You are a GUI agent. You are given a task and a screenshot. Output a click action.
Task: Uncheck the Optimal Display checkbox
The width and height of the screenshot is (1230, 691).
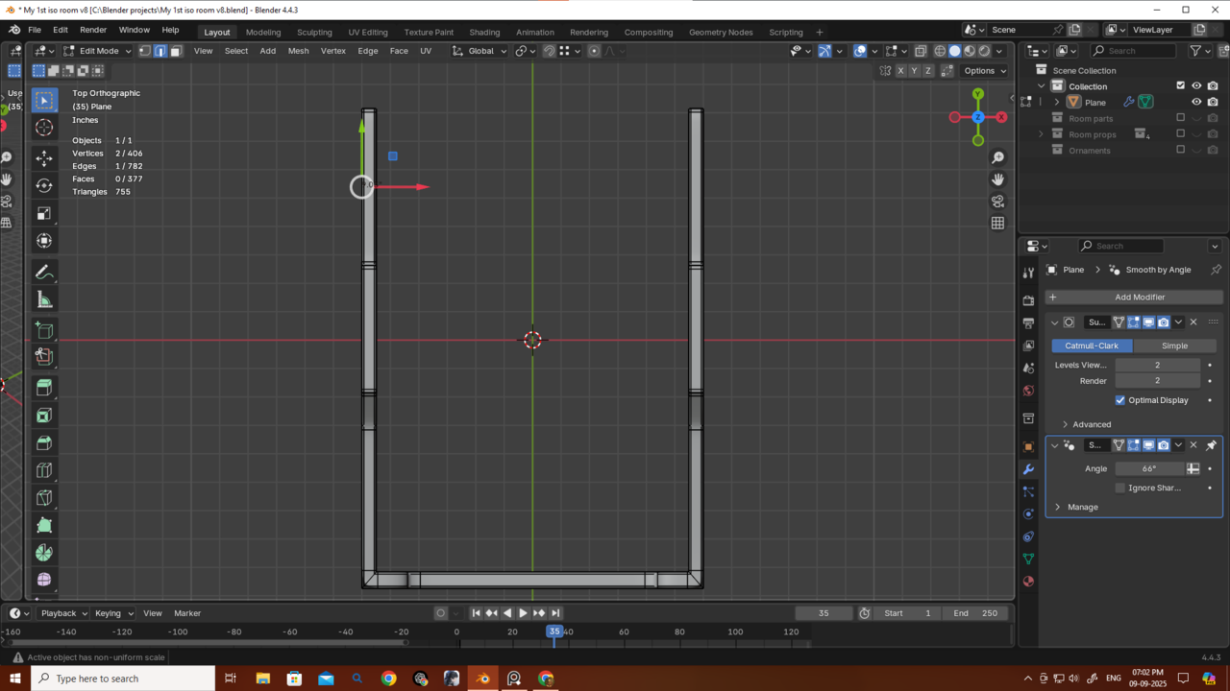click(1119, 400)
